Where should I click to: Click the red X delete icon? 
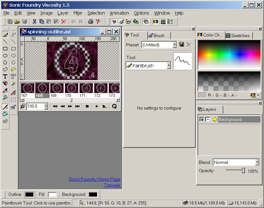pyautogui.click(x=64, y=22)
